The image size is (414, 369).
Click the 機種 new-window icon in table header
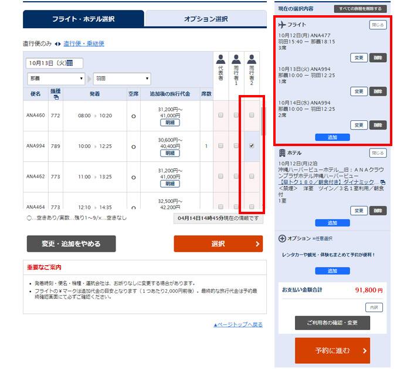click(x=56, y=97)
